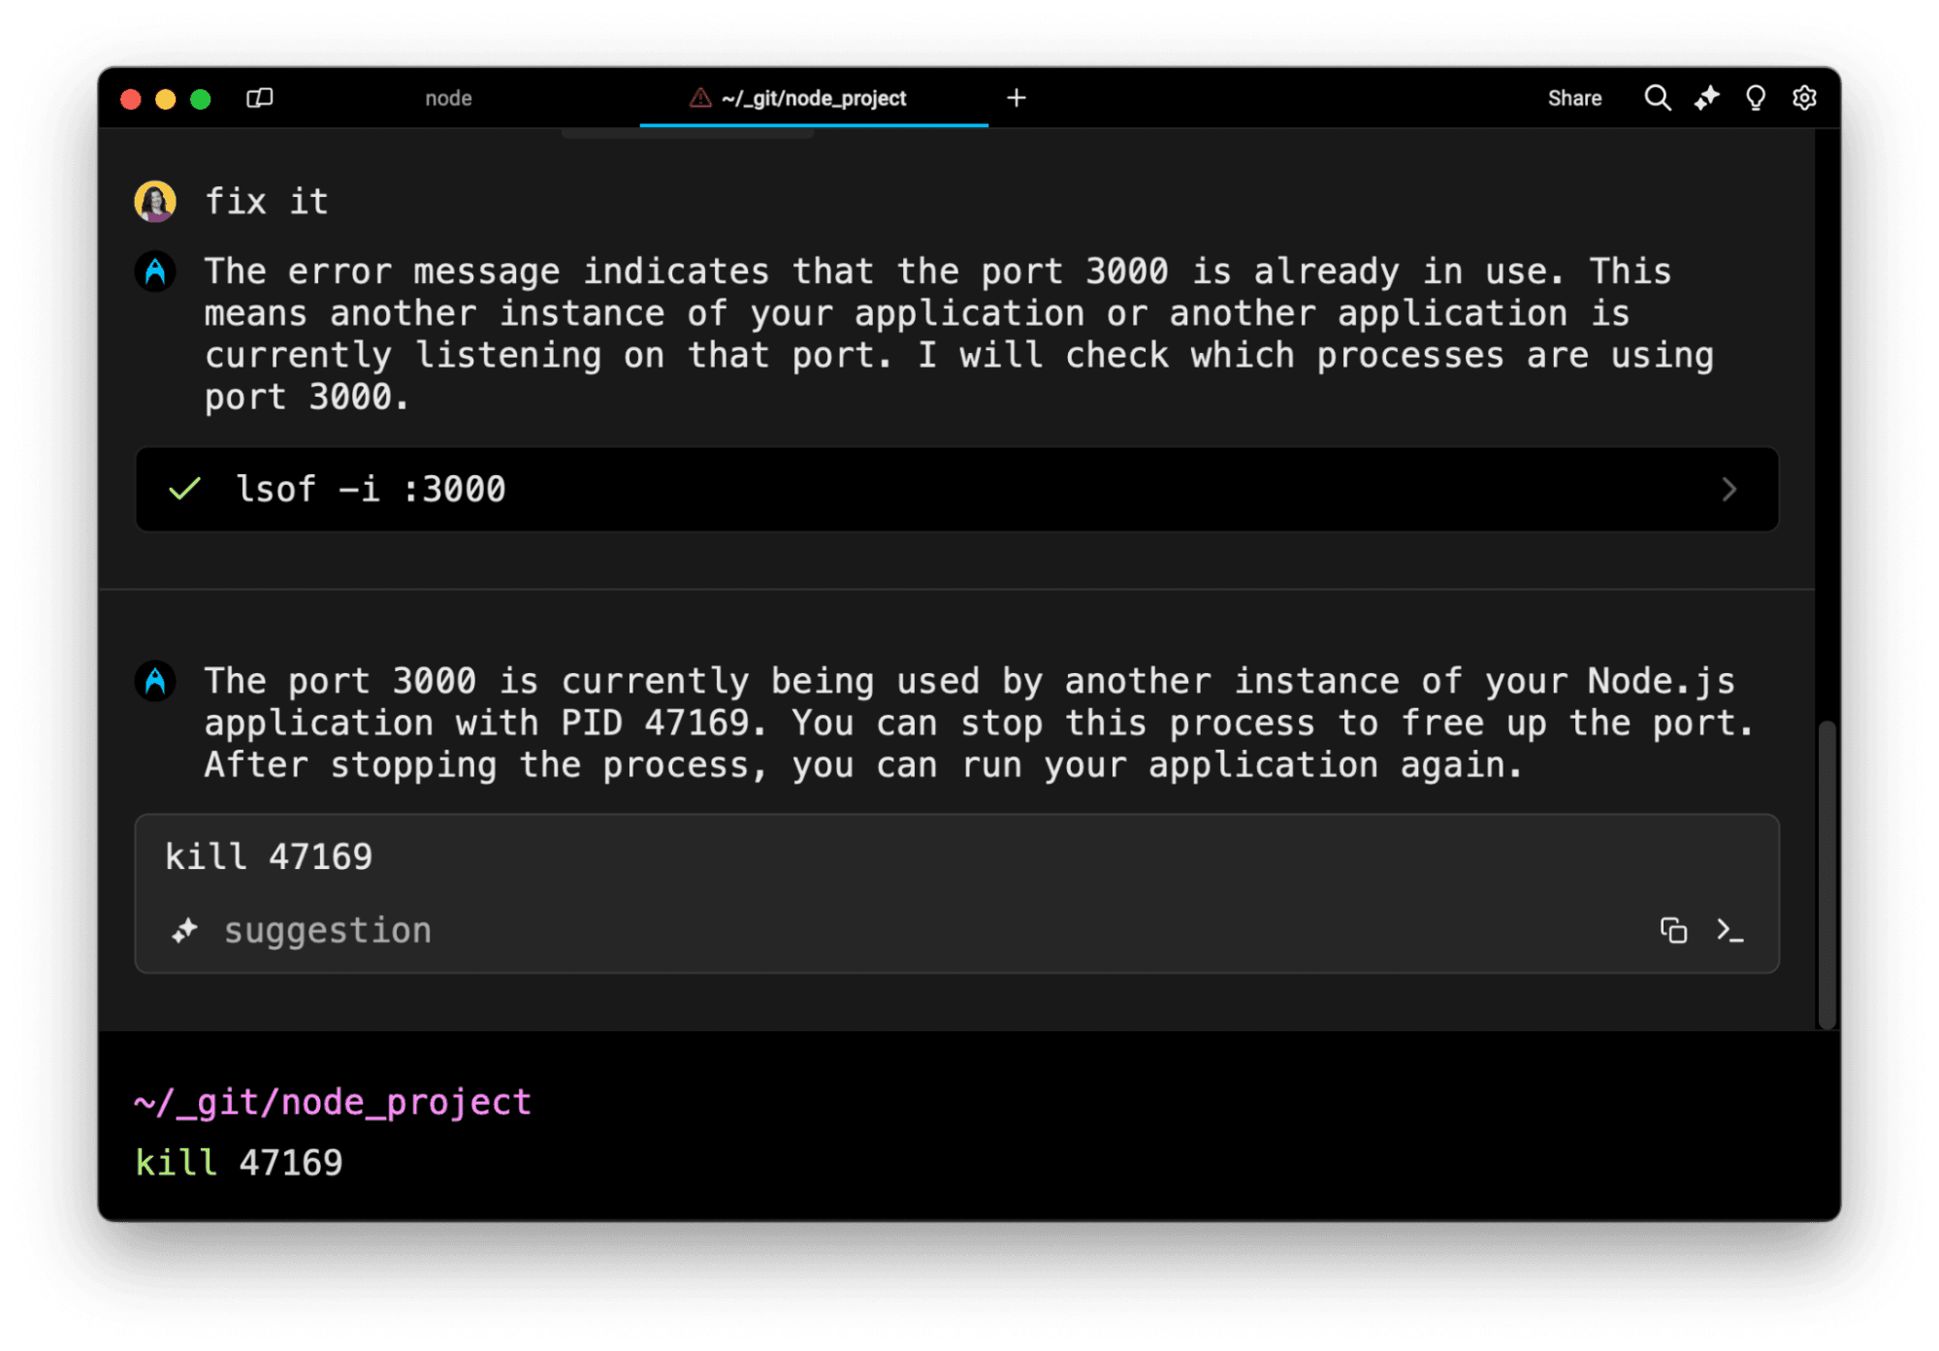1939x1351 pixels.
Task: Click the green checkmark on lsof command
Action: pos(184,489)
